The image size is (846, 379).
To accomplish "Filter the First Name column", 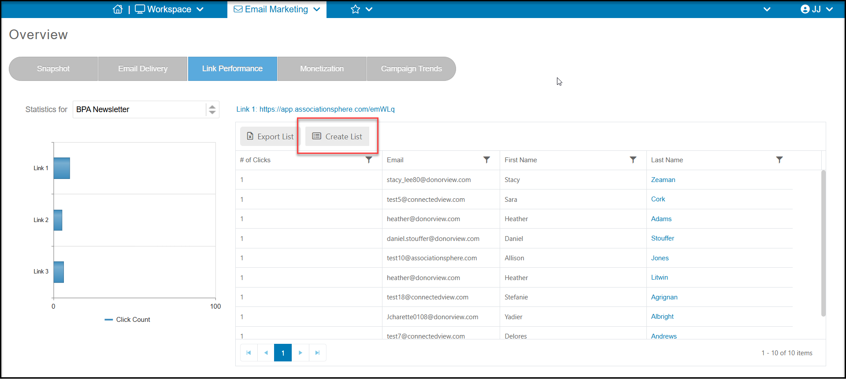I will (x=633, y=160).
